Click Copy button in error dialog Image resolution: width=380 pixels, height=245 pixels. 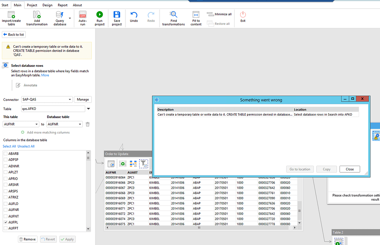point(327,169)
